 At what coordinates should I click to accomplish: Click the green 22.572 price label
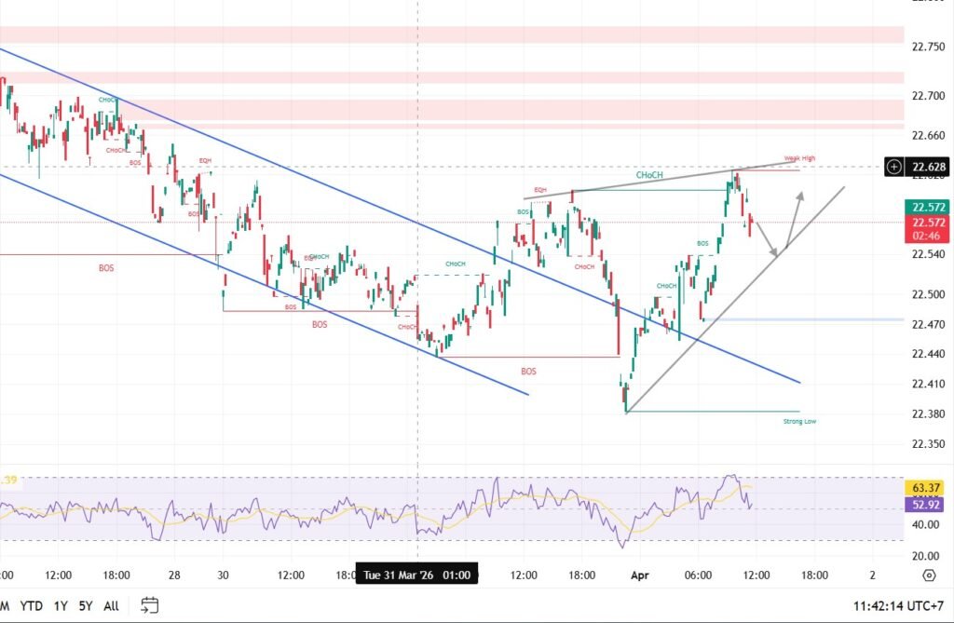point(928,208)
